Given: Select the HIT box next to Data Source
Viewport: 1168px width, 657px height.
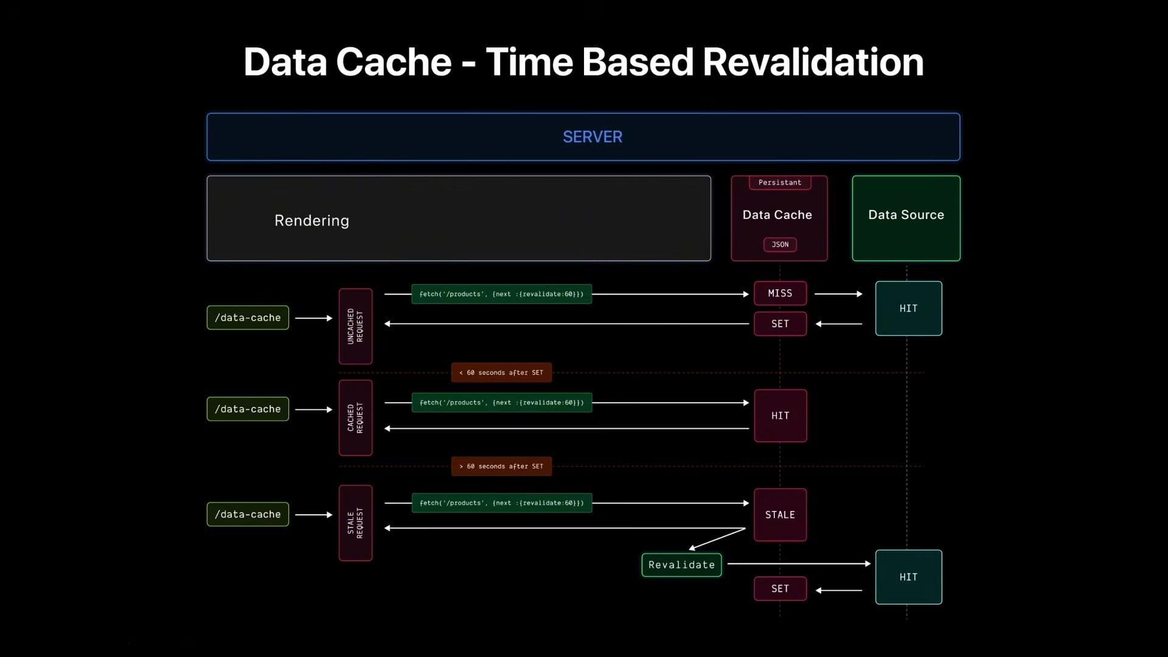Looking at the screenshot, I should 908,308.
